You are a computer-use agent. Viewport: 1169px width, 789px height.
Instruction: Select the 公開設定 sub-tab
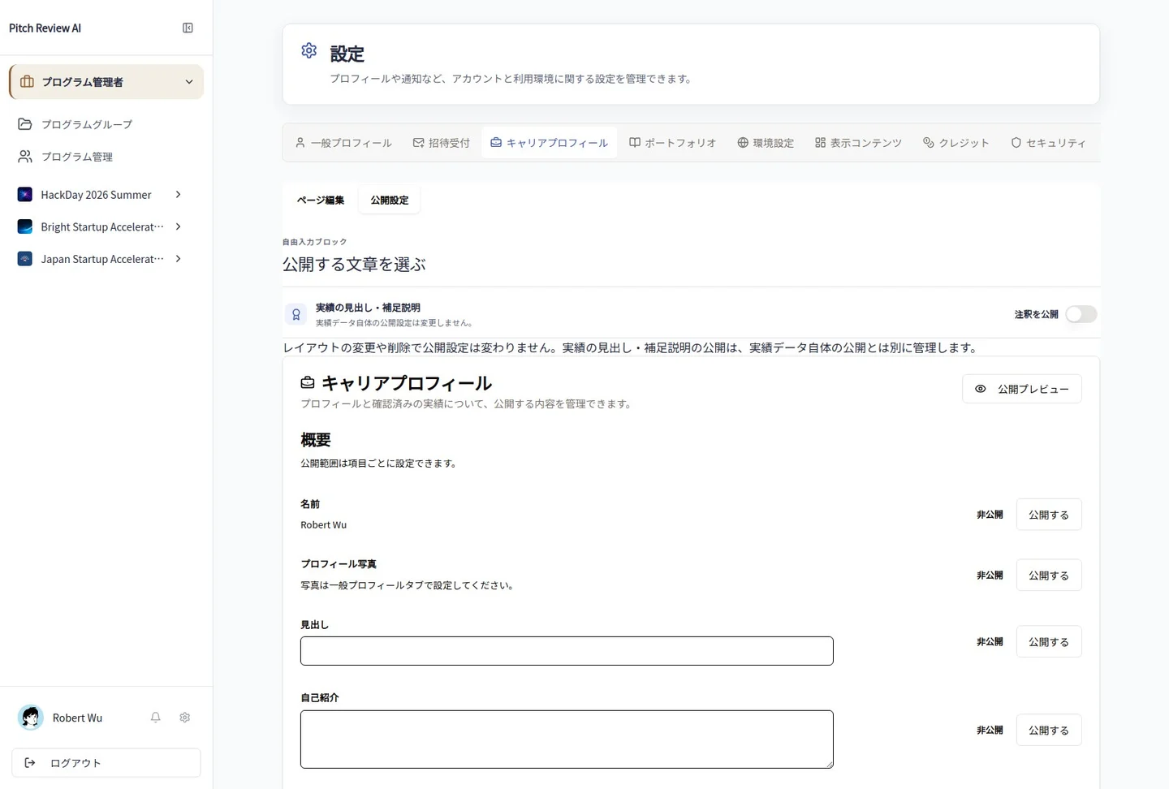pyautogui.click(x=390, y=200)
